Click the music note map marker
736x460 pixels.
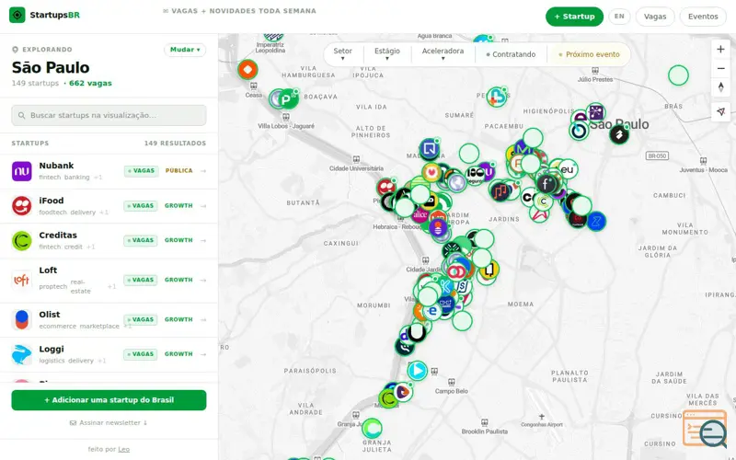pos(500,191)
